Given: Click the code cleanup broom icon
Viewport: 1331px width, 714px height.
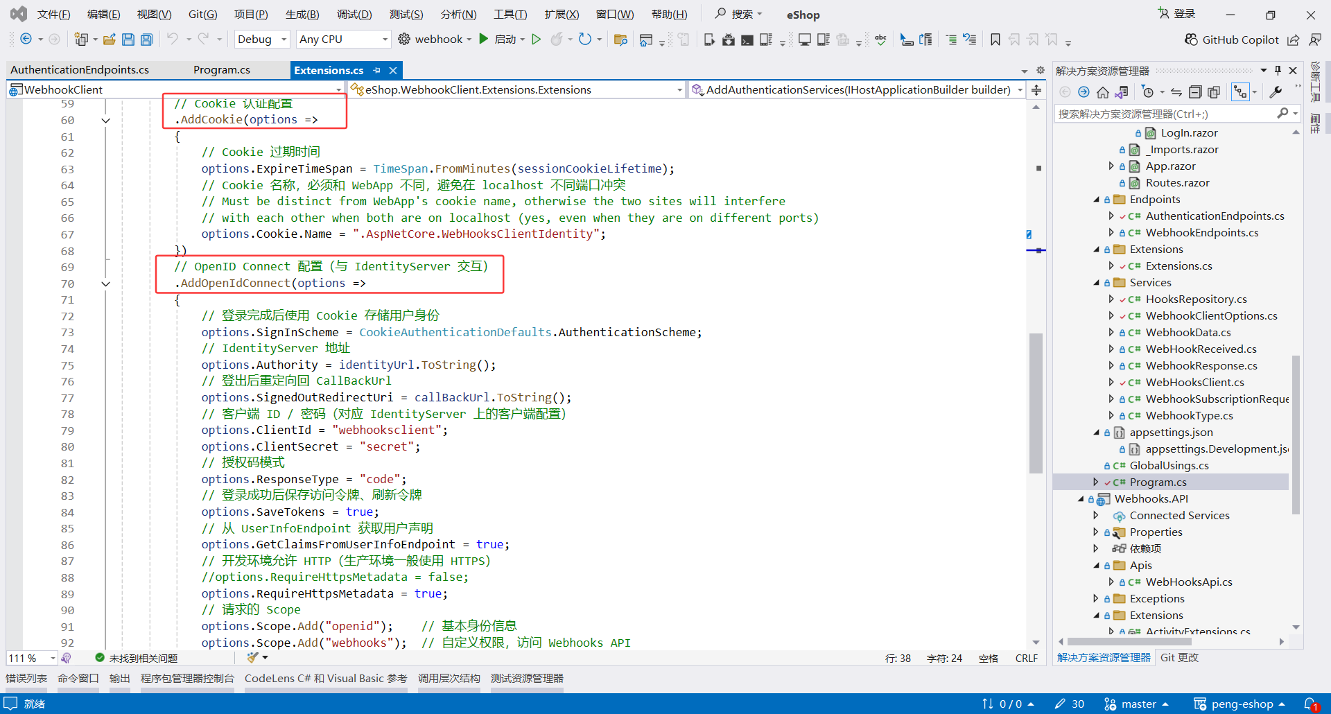Looking at the screenshot, I should 252,658.
